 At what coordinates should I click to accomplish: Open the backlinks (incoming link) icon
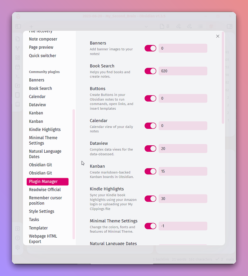[x=179, y=26]
